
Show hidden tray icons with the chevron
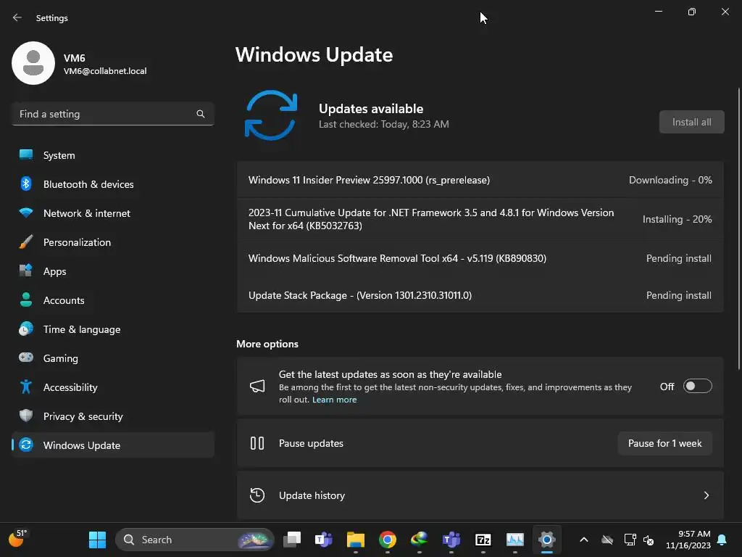point(584,540)
